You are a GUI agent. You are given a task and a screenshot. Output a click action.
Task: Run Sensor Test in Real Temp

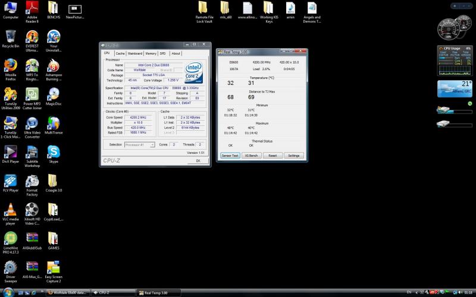click(230, 156)
